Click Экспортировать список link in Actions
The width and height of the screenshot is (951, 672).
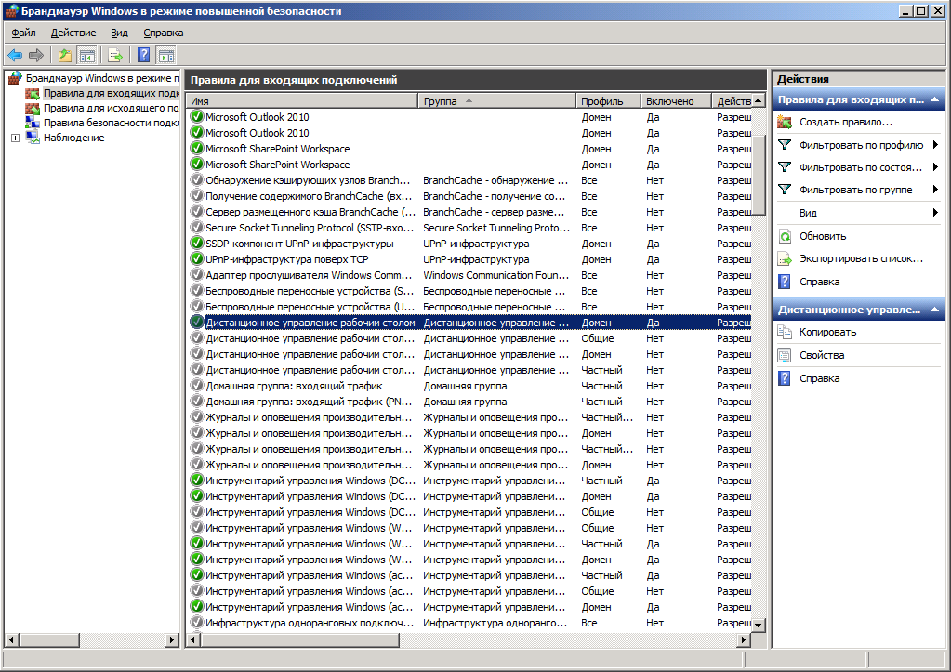point(861,258)
